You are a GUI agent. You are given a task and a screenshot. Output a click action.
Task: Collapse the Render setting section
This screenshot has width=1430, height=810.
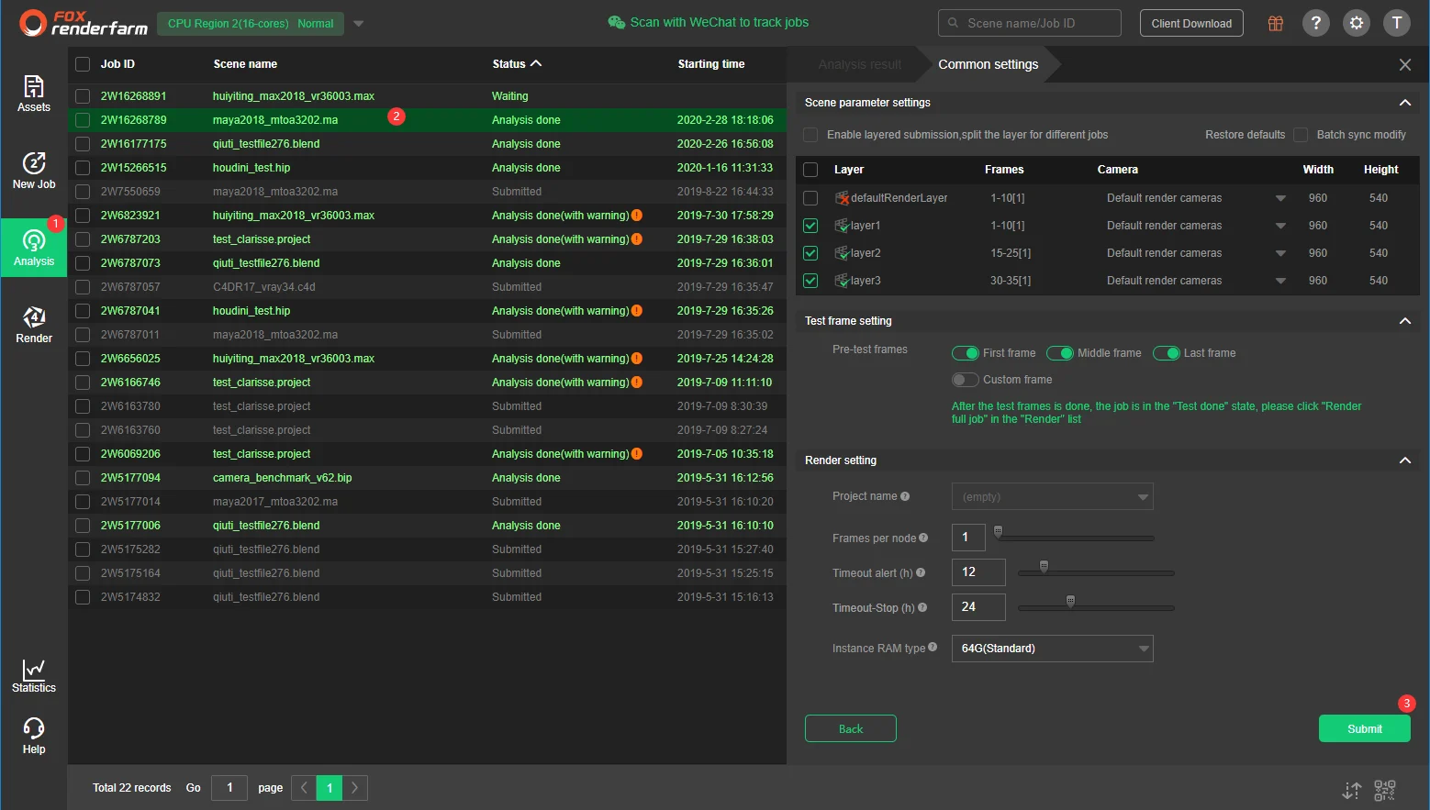tap(1405, 460)
